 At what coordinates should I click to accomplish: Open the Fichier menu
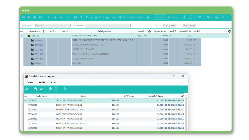click(x=30, y=82)
